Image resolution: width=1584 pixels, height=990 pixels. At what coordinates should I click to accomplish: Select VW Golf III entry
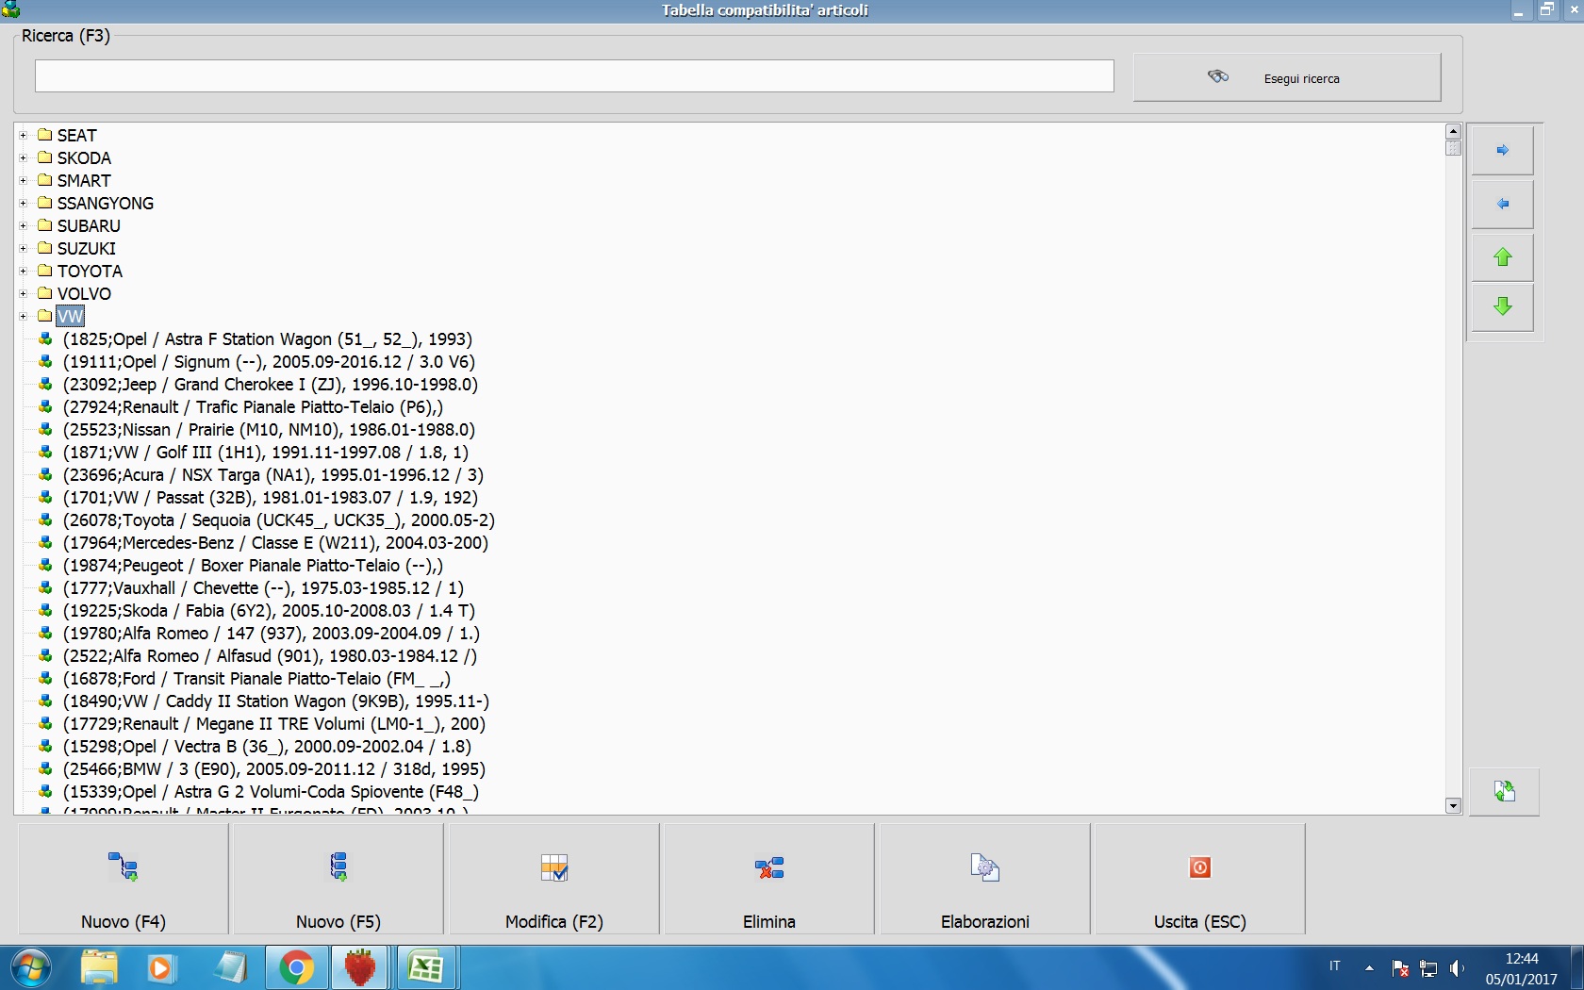coord(266,453)
